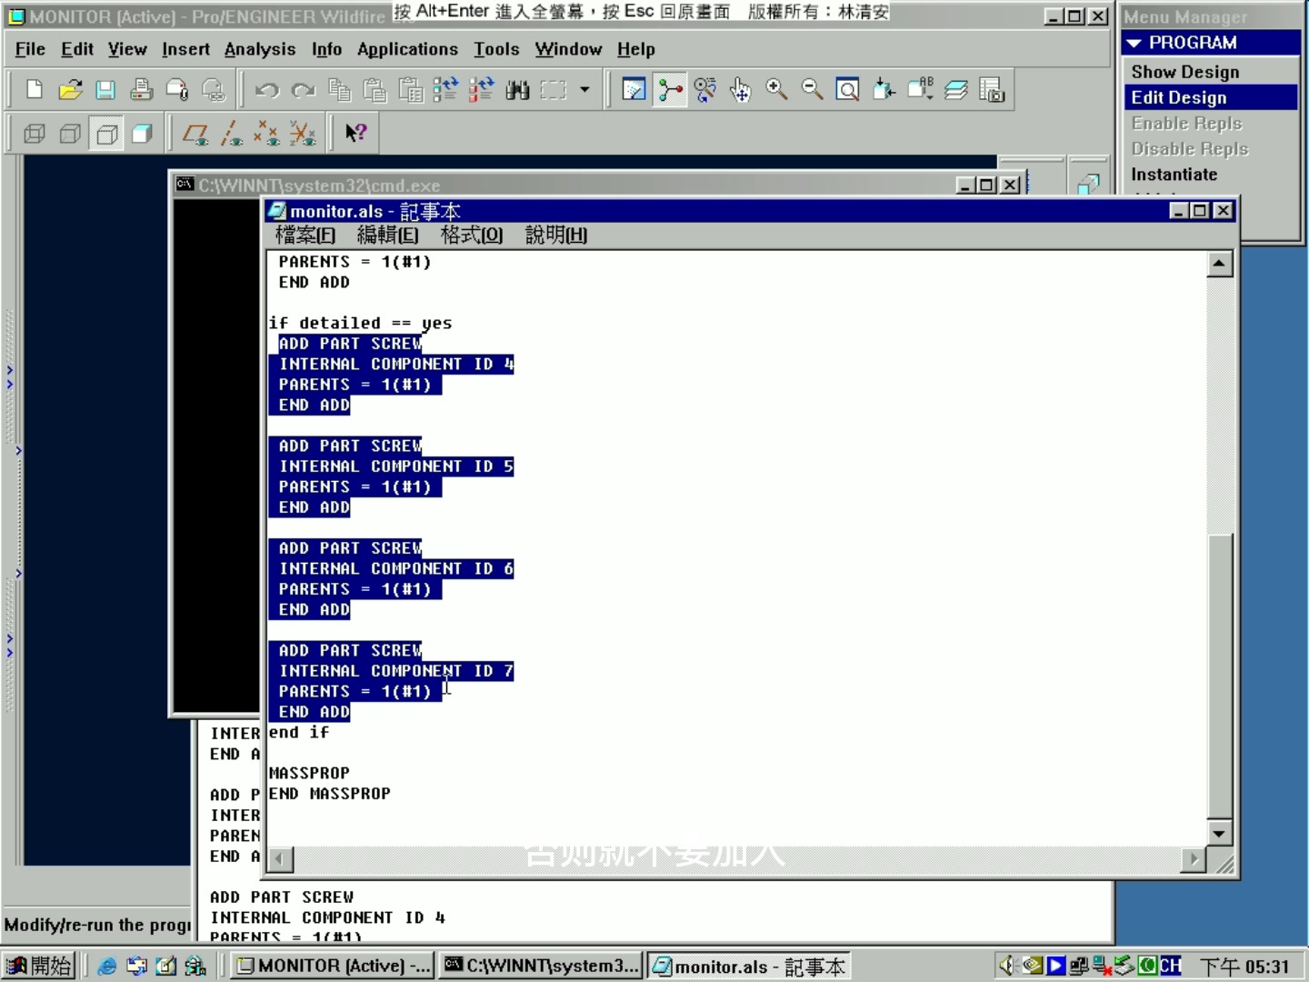This screenshot has height=982, width=1309.
Task: Undo the last operation
Action: (x=266, y=89)
